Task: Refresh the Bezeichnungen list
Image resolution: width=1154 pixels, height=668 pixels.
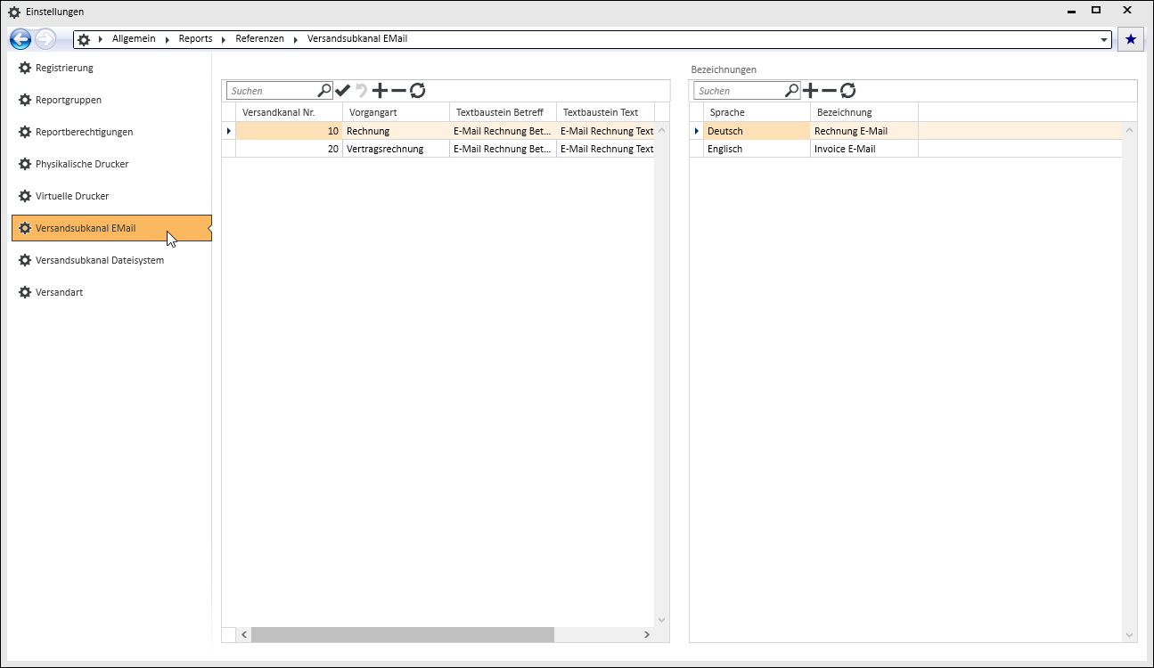Action: [847, 91]
